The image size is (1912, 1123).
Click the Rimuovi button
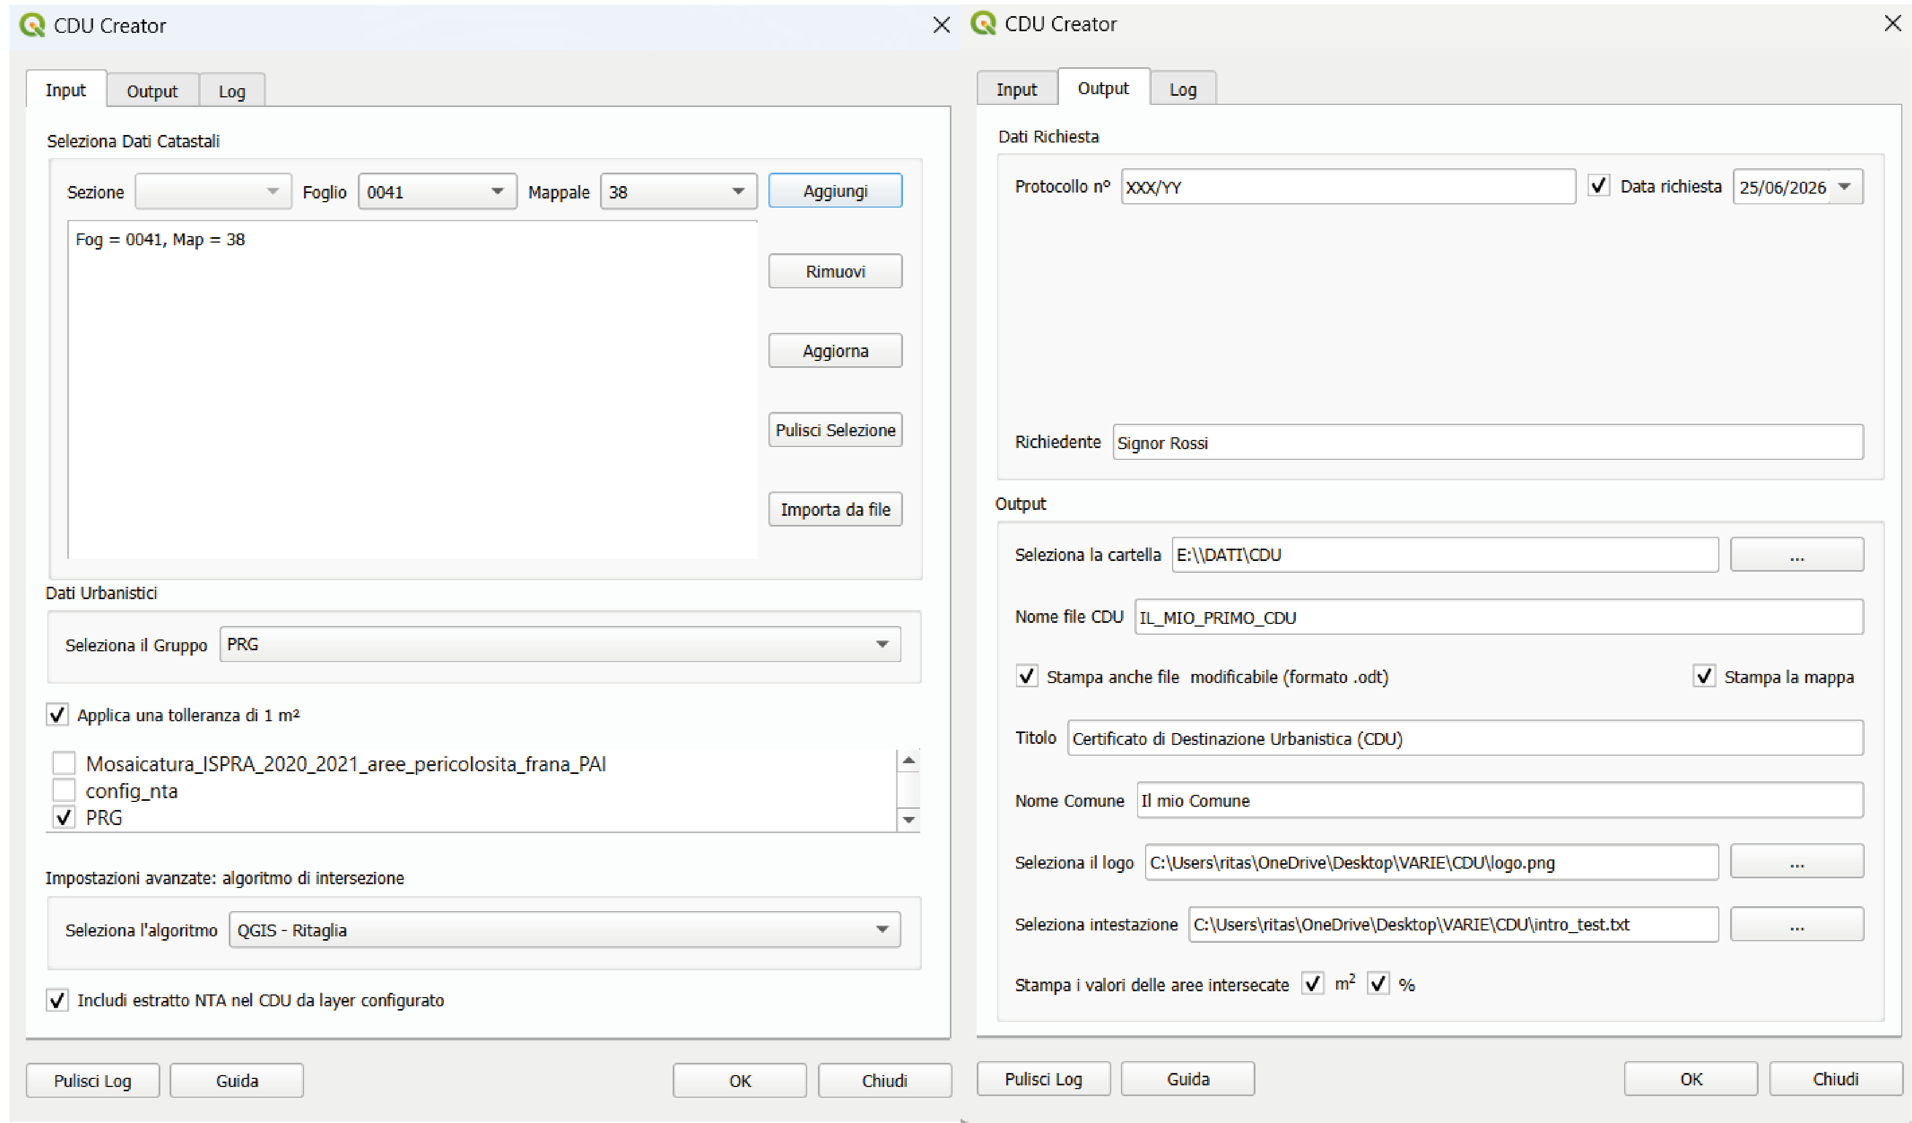coord(835,271)
